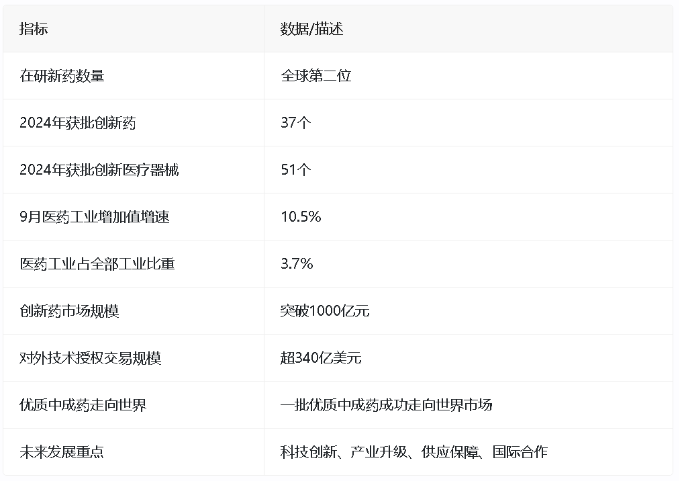Click the '数据/描述' column header

[311, 29]
